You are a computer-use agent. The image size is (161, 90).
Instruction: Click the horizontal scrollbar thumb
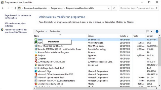[91, 88]
